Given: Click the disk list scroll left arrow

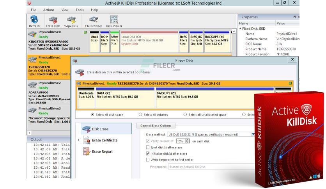Looking at the screenshot, I should (30, 133).
